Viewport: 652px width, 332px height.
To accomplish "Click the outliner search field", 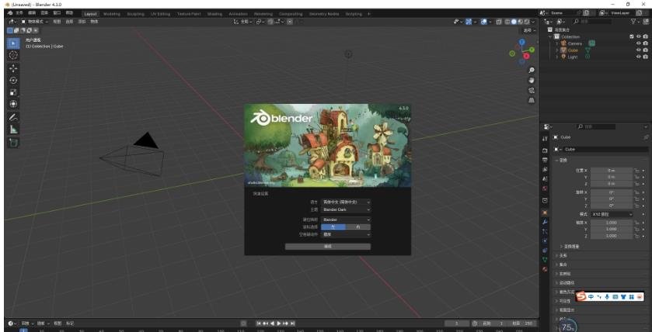I will 594,21.
